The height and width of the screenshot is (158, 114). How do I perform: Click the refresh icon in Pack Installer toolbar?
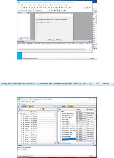[x=19, y=104]
